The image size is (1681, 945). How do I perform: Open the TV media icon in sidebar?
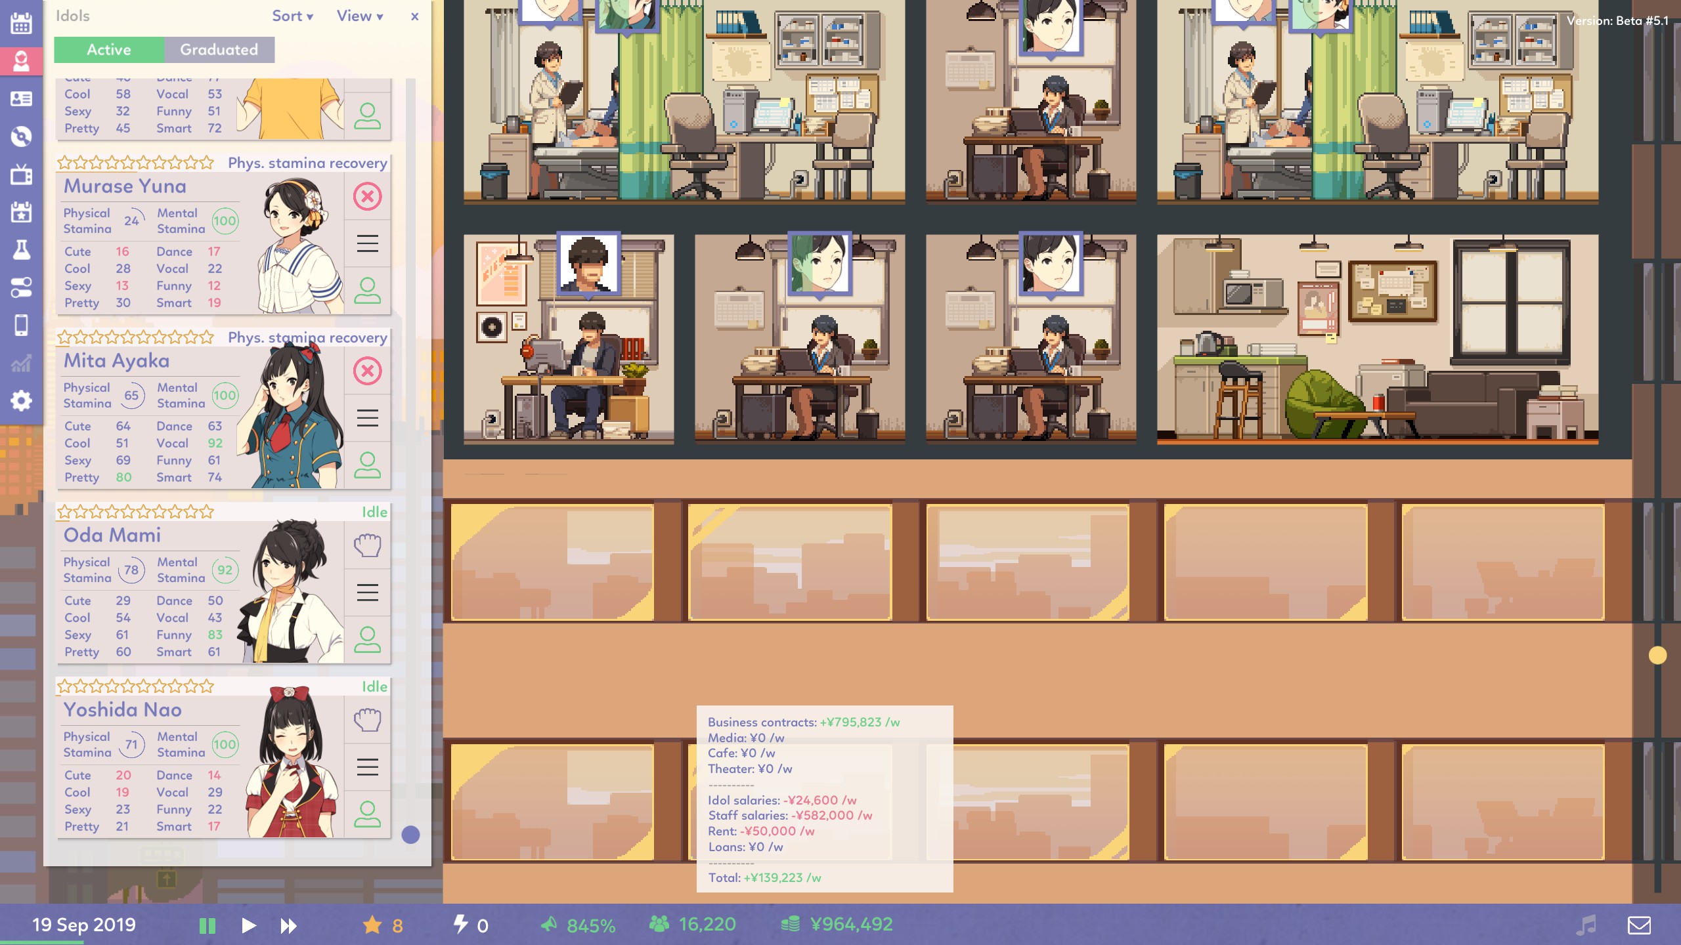point(21,174)
